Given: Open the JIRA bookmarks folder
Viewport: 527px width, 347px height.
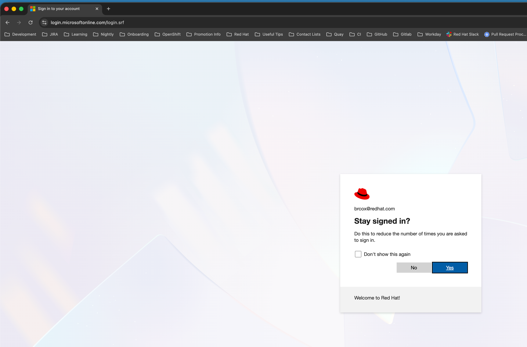Looking at the screenshot, I should coord(50,34).
